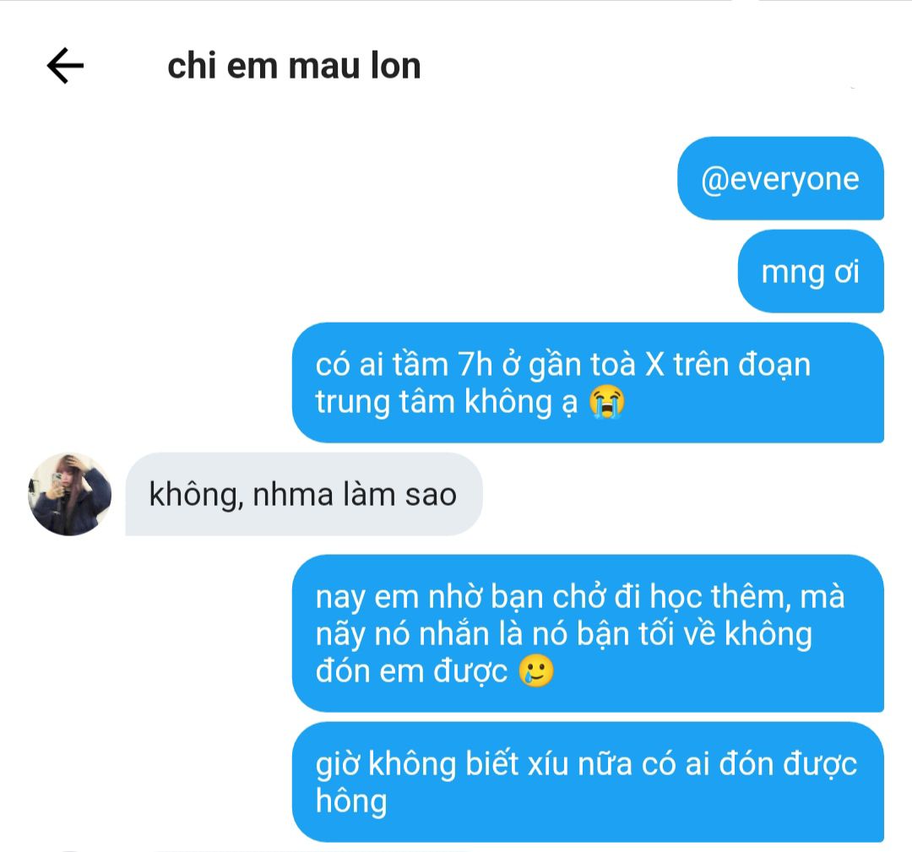Tap the loudly crying face emoji
The height and width of the screenshot is (852, 912).
coord(606,402)
